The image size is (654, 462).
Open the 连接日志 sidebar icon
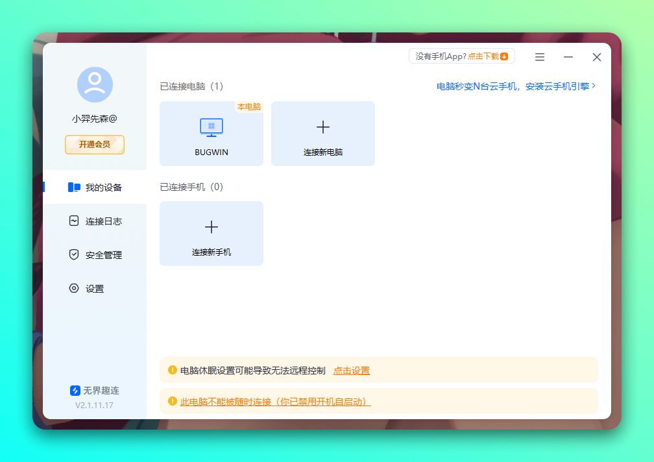[73, 221]
